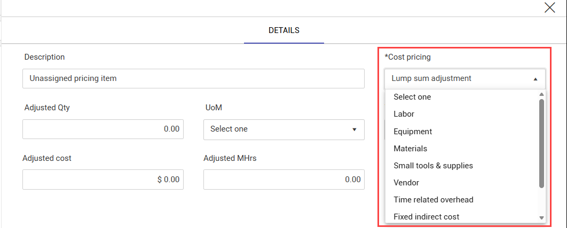Click the Adjusted MHrs input field
Image resolution: width=567 pixels, height=228 pixels.
coord(283,180)
